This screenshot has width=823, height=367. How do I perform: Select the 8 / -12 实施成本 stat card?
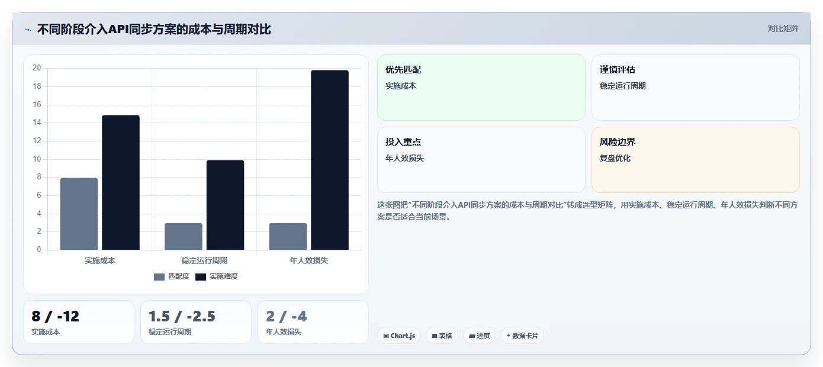point(79,322)
